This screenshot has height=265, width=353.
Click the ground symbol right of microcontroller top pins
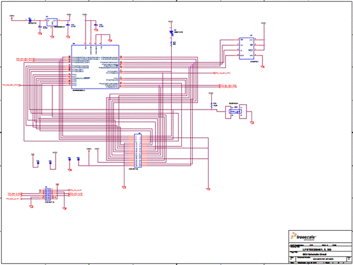click(x=110, y=41)
